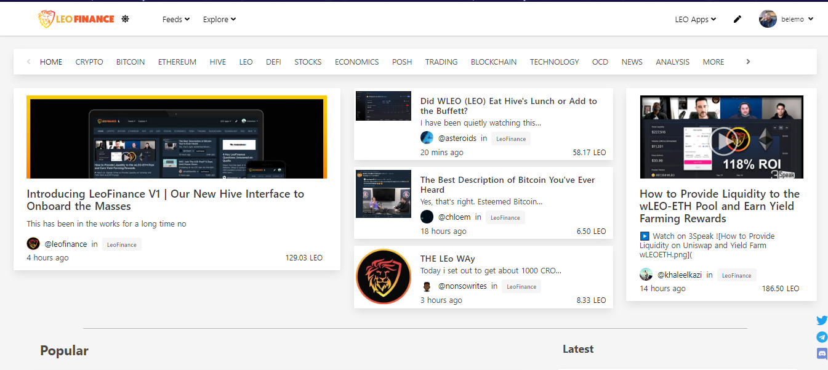828x370 pixels.
Task: Select the POSH category tab
Action: click(402, 62)
